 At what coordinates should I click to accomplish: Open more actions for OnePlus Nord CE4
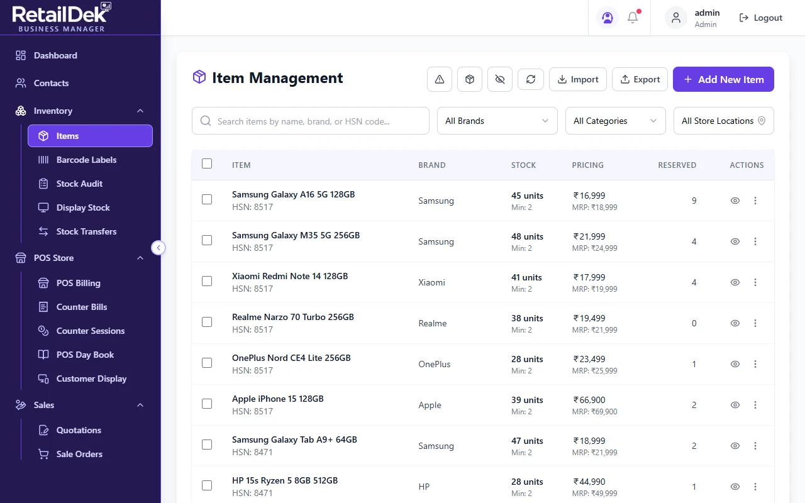click(755, 364)
